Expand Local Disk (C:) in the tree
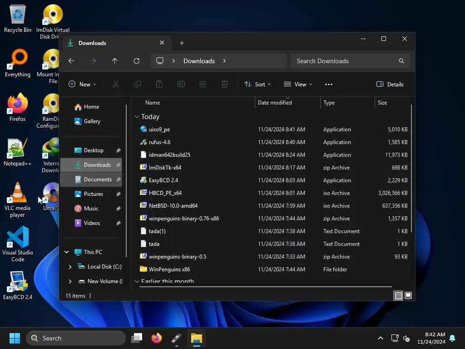This screenshot has height=349, width=465. [x=70, y=267]
